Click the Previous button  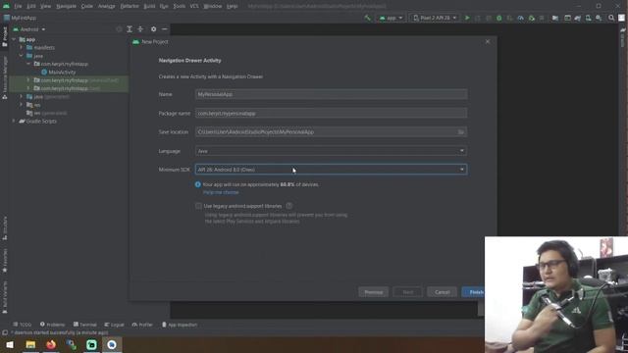point(373,292)
